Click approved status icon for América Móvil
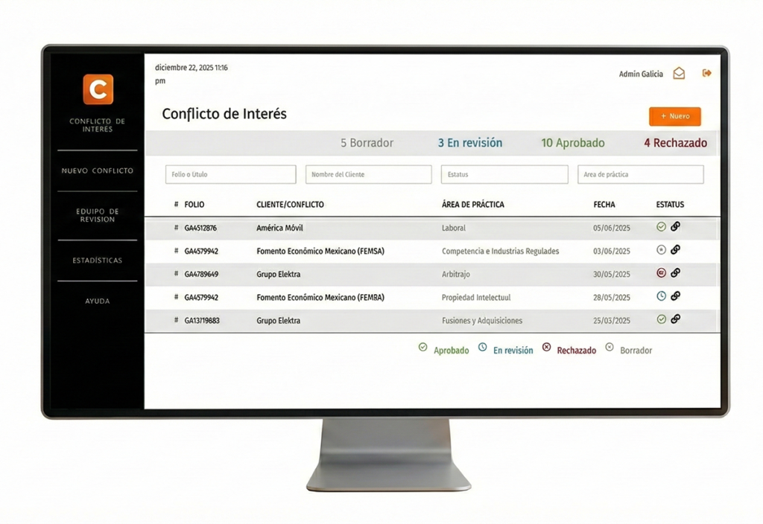This screenshot has height=524, width=763. [661, 227]
